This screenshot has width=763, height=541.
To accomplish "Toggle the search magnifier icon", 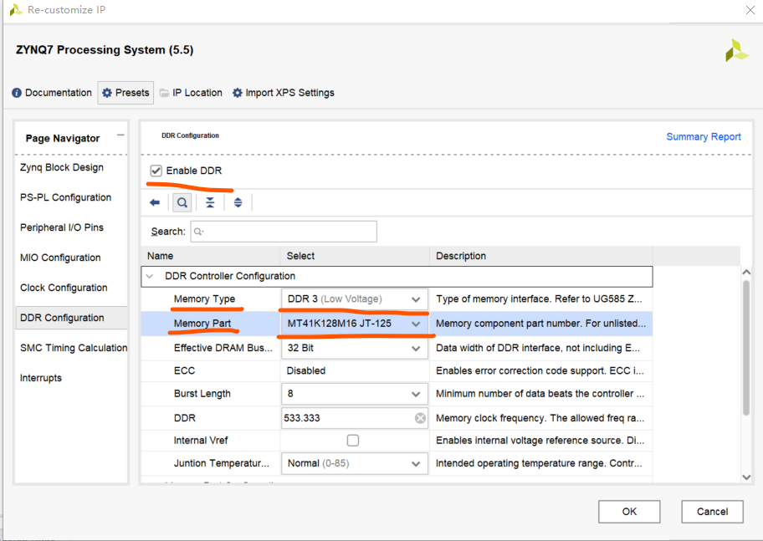I will coord(182,202).
